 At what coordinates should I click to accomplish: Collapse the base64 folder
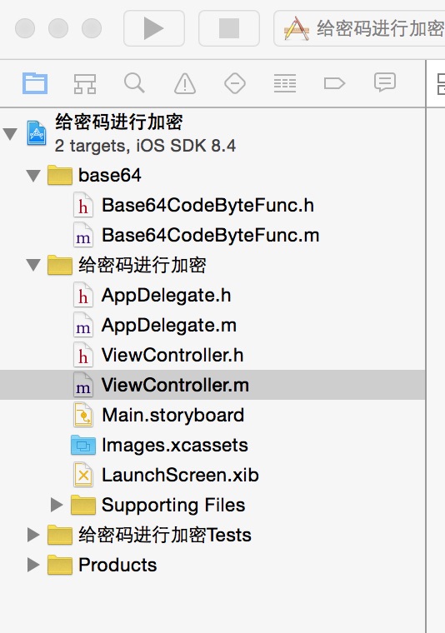pyautogui.click(x=33, y=176)
